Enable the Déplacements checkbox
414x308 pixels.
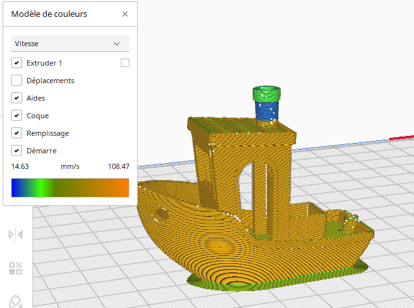pyautogui.click(x=16, y=81)
